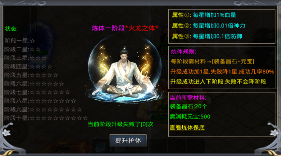Select the 阶段一星 star row
Screen dimensions: 281x156
point(19,41)
